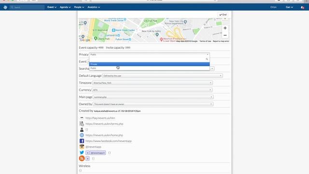Click into the navbar Search field

point(27,7)
